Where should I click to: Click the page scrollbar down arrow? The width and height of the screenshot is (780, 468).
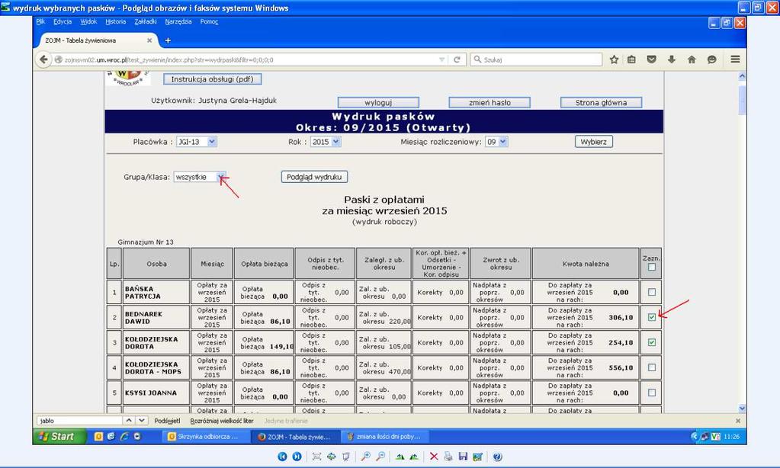coord(742,408)
